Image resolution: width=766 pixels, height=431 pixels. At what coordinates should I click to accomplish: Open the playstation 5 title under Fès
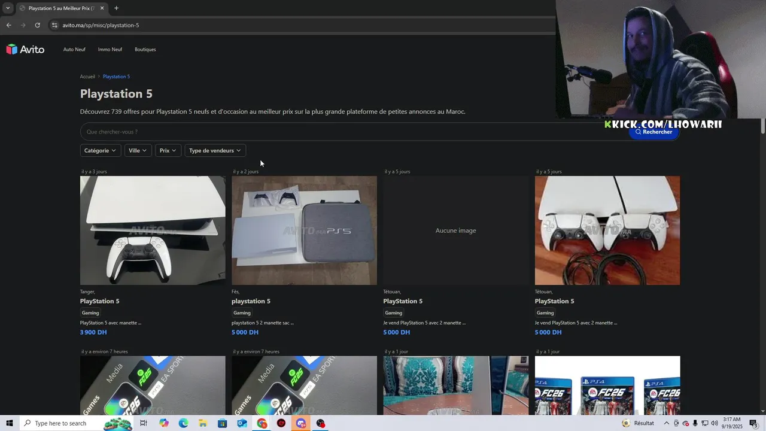pos(251,301)
